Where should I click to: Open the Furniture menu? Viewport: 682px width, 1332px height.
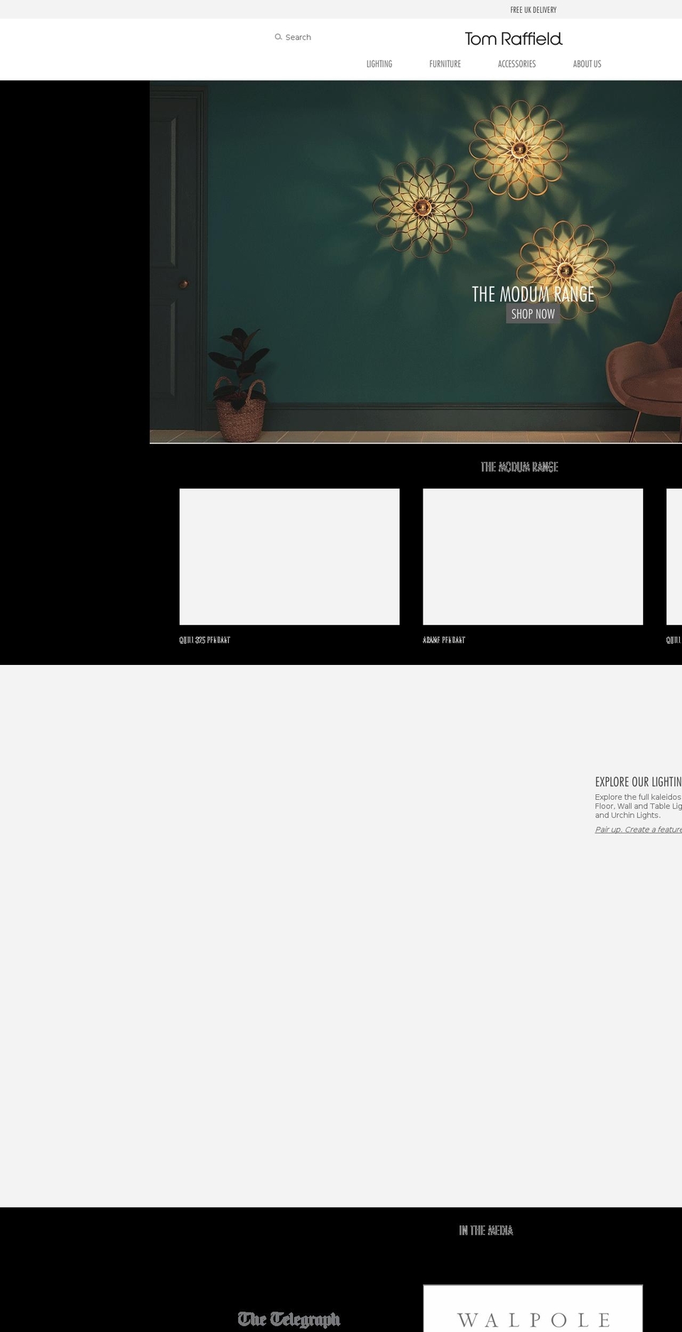tap(445, 64)
